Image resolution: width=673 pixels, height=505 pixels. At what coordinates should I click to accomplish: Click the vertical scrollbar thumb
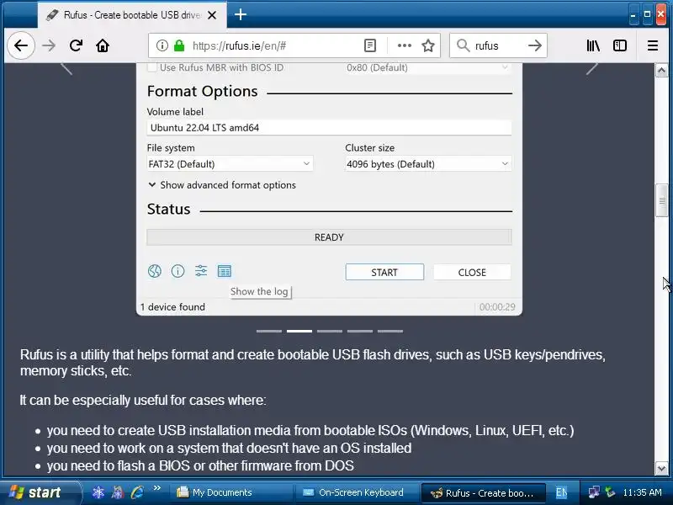pos(661,201)
